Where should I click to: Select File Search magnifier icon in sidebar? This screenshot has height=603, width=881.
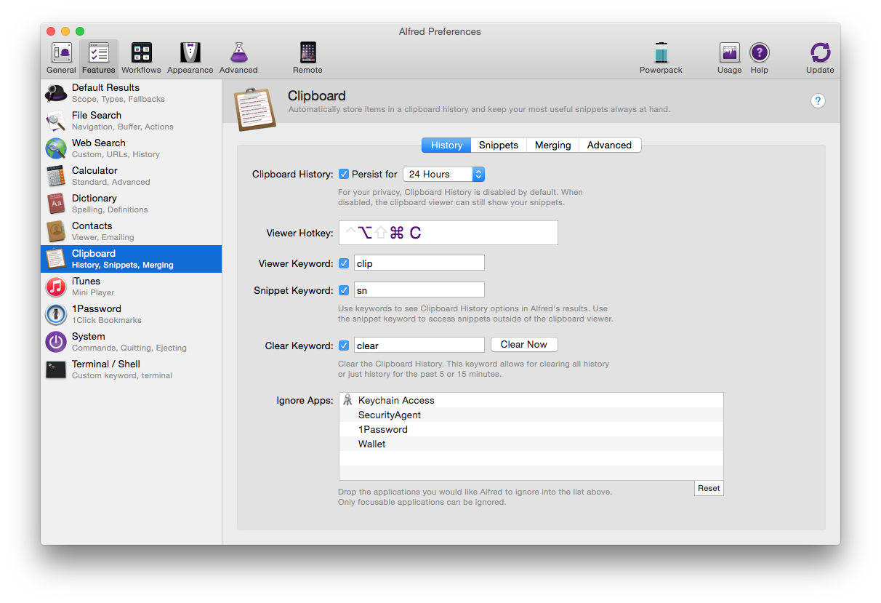(x=56, y=121)
